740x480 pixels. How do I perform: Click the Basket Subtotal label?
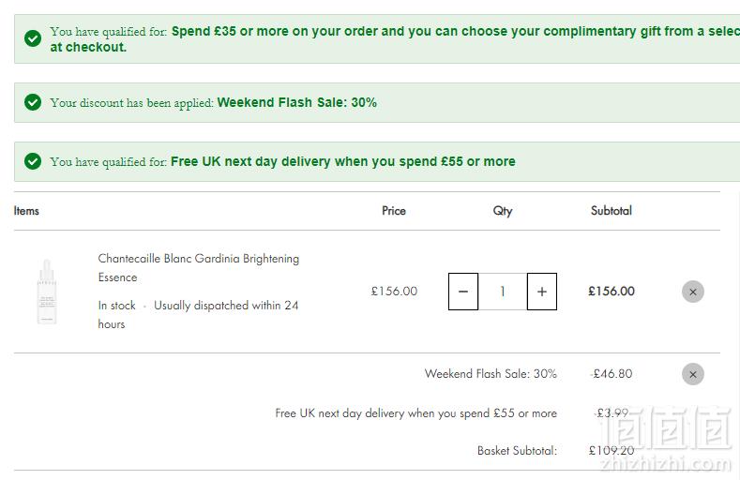tap(517, 451)
